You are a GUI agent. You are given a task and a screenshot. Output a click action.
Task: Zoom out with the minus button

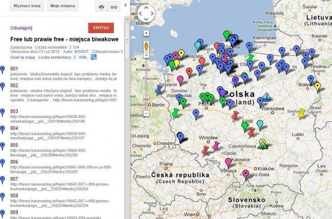pos(146,114)
